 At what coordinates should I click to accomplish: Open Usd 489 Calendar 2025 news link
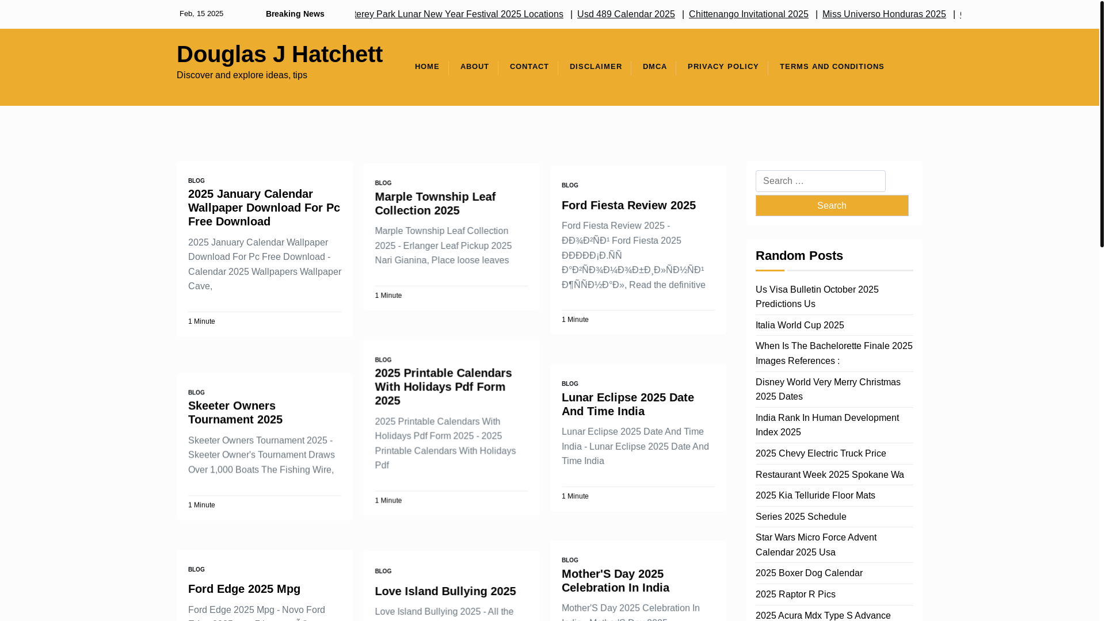(626, 14)
